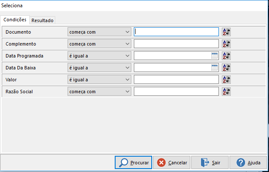Expand the Complemento condition dropdown
Image resolution: width=269 pixels, height=172 pixels.
click(x=99, y=44)
